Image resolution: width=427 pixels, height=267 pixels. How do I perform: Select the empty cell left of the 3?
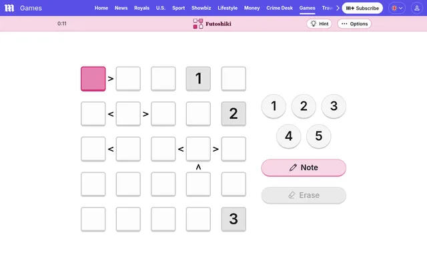coord(198,220)
